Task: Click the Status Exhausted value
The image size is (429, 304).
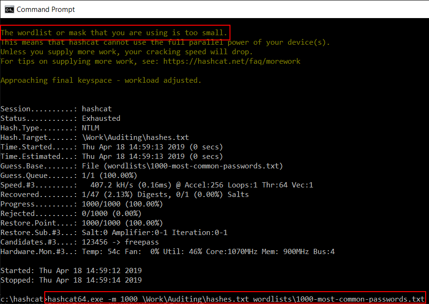Action: click(101, 118)
